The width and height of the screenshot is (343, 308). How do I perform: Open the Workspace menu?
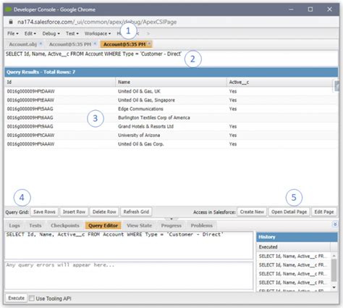point(98,33)
